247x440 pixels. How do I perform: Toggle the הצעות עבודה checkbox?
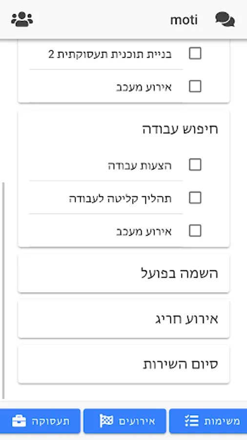[x=195, y=165]
